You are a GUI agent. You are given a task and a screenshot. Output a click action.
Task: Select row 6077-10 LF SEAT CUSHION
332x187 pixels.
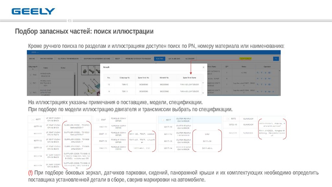(60, 126)
